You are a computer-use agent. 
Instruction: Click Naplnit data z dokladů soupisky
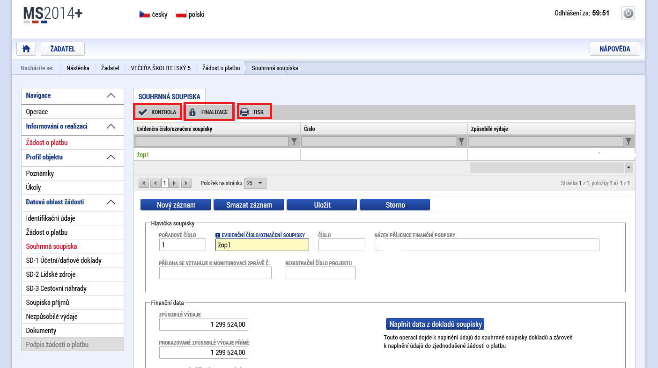[435, 324]
